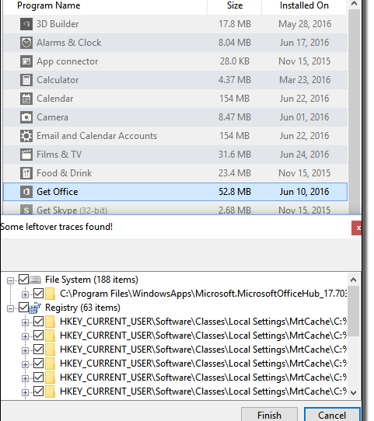Click the Email and Calendar Accounts gear icon
Screen dimensions: 374x421
tap(26, 136)
